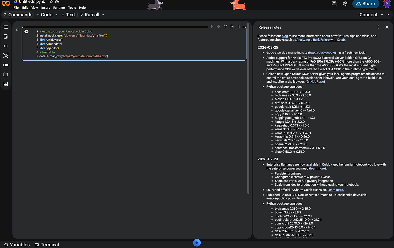Viewport: 394px width, 248px height.
Task: Open the Runtime menu
Action: coord(59,8)
